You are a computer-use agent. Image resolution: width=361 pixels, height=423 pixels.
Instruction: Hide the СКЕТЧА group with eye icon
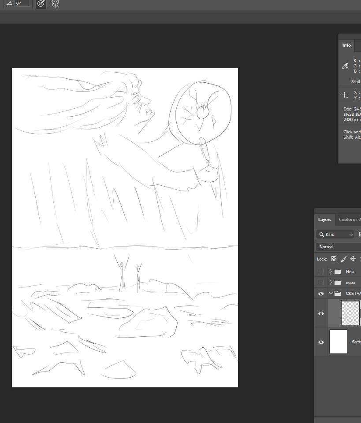coord(321,294)
